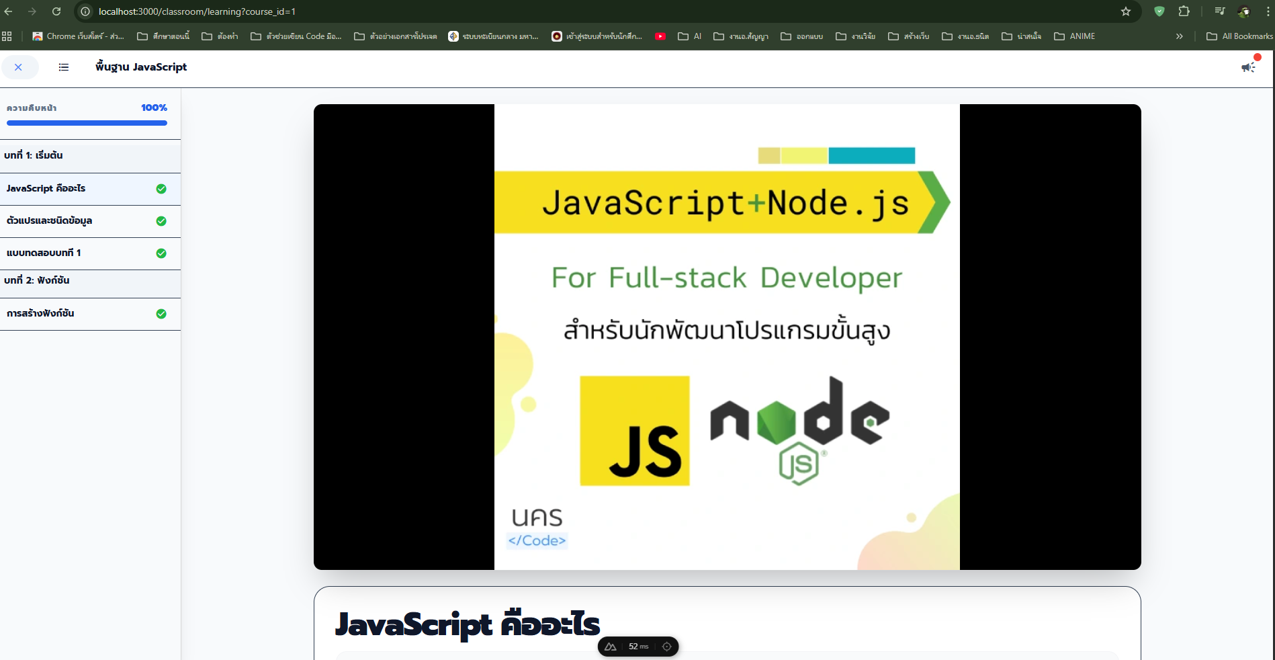This screenshot has width=1275, height=660.
Task: Click the 52 ms dev tools badge
Action: [x=638, y=647]
